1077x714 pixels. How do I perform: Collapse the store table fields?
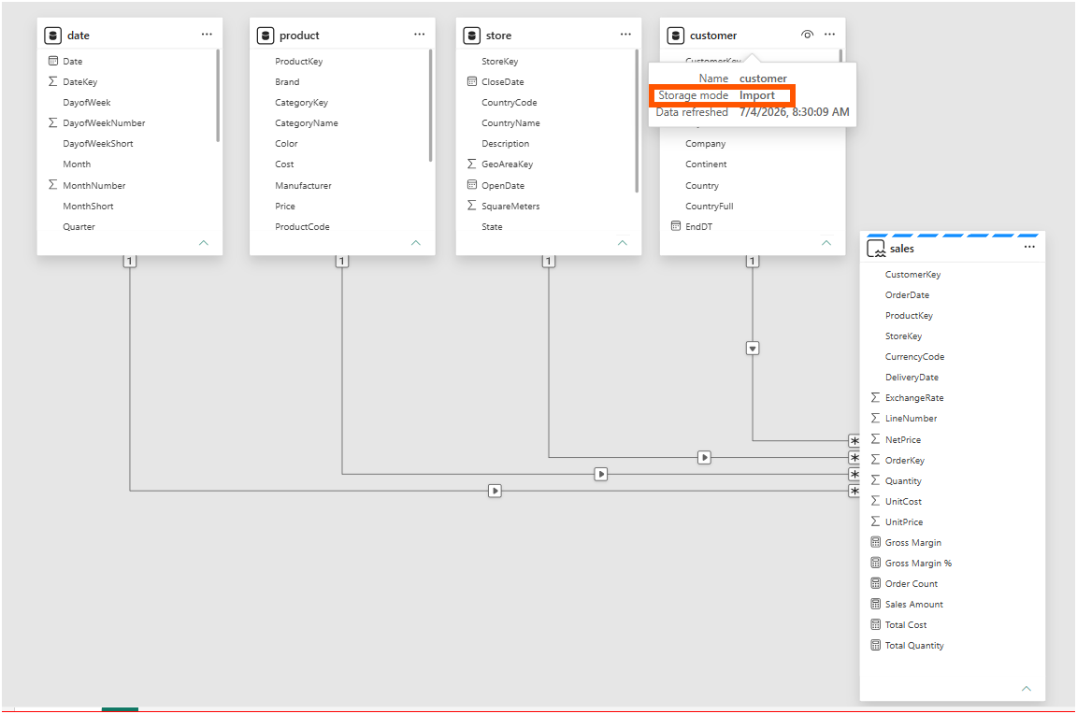pyautogui.click(x=623, y=242)
